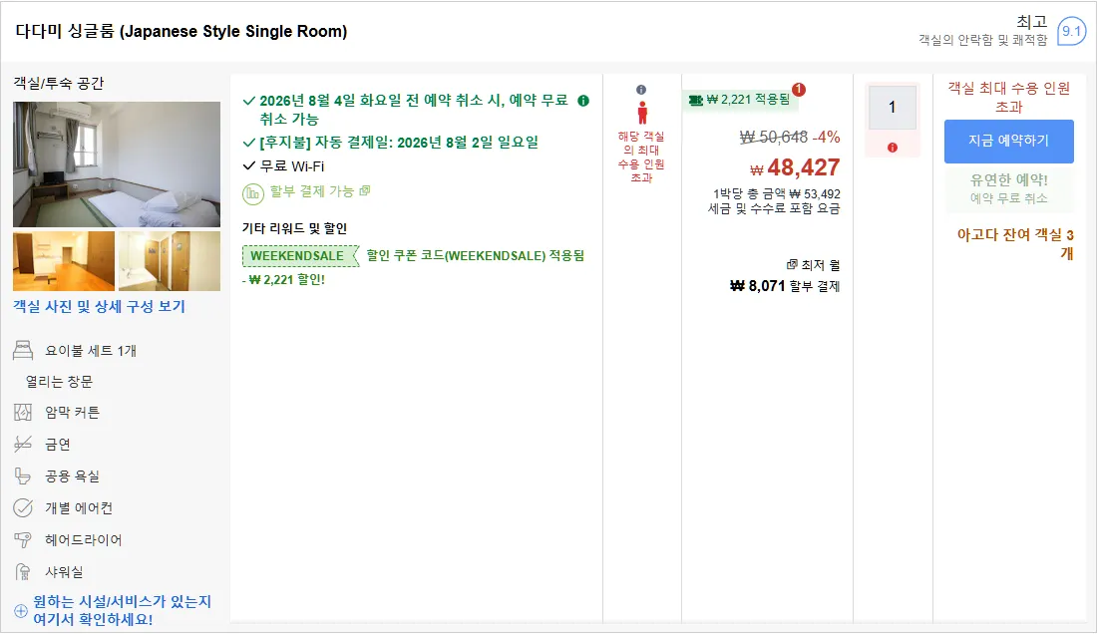Click the crossed-out price ₩ 50,648
1097x634 pixels.
click(x=774, y=137)
